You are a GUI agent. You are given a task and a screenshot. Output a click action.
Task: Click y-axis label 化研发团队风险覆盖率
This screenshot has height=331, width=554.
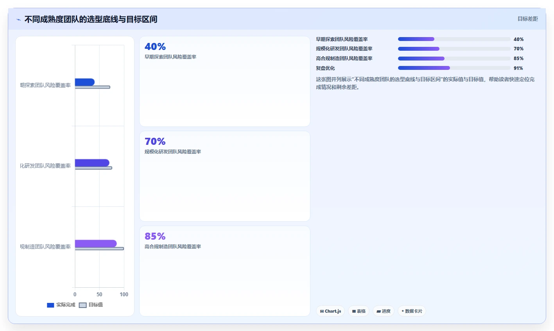tap(45, 166)
